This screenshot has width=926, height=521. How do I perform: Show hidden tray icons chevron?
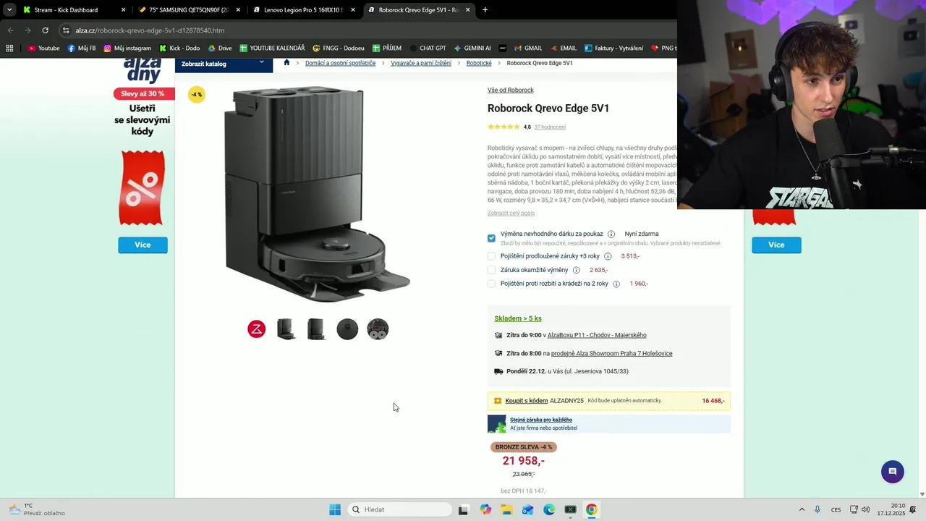(x=802, y=509)
